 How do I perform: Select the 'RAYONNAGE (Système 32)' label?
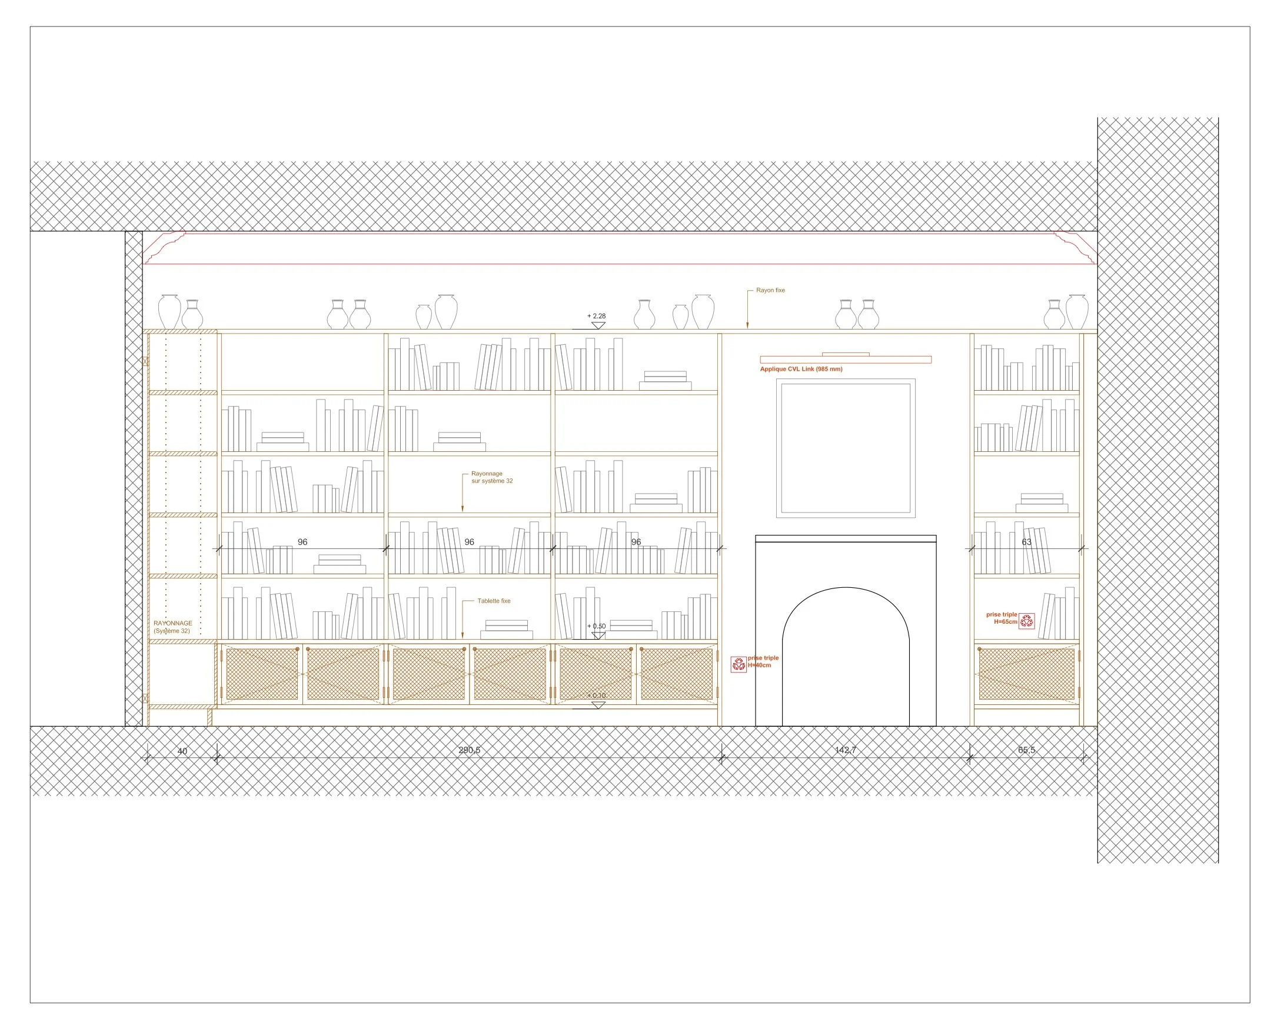pos(172,627)
